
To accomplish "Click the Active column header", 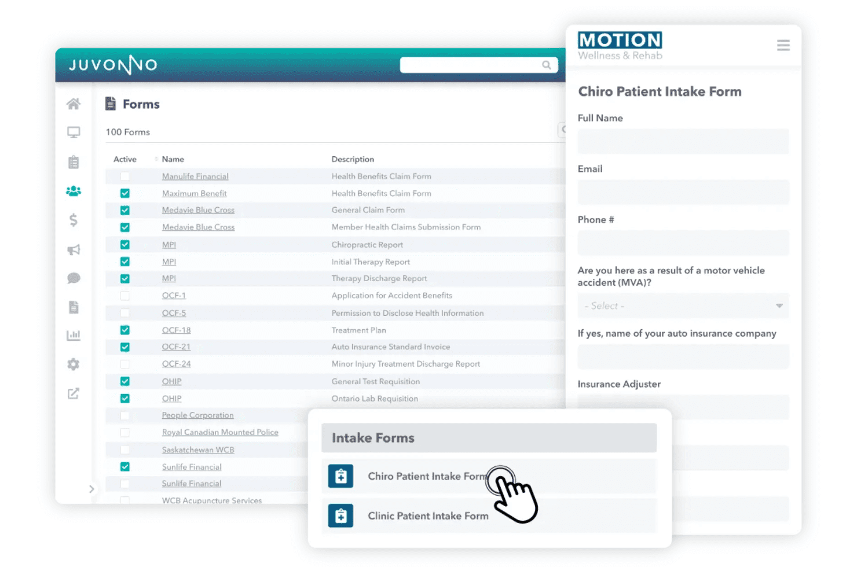I will [125, 159].
